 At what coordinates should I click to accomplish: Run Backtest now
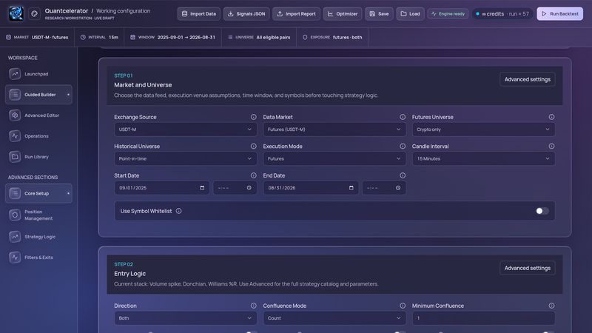click(x=559, y=14)
